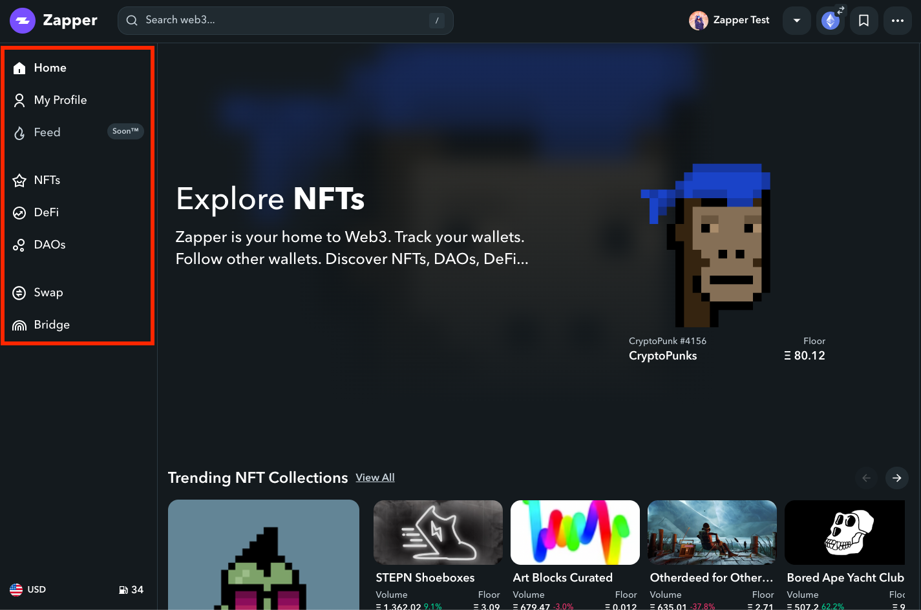Click the search magnifier icon
Image resolution: width=921 pixels, height=610 pixels.
coord(132,21)
